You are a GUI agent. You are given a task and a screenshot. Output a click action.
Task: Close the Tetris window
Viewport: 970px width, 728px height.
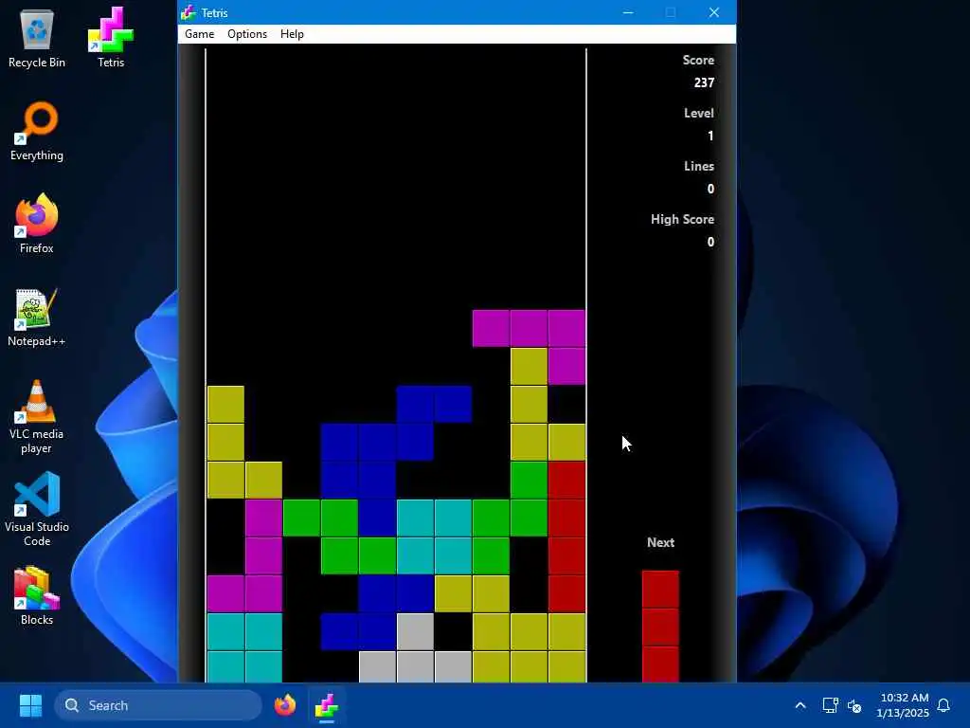(714, 12)
